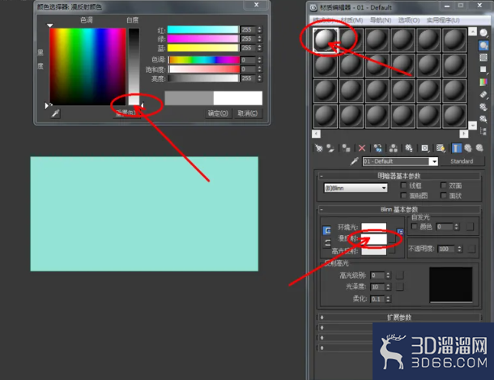
Task: Toggle ambient-diffuse lock button
Action: [x=326, y=230]
